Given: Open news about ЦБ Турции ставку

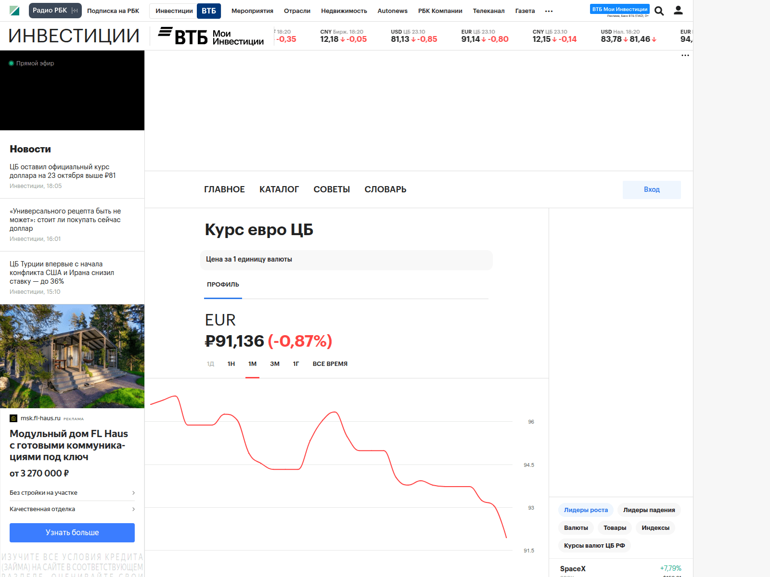Looking at the screenshot, I should (x=62, y=273).
